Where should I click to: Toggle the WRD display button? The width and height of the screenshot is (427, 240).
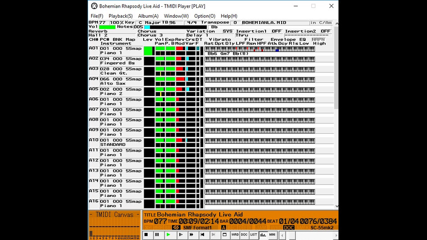235,235
